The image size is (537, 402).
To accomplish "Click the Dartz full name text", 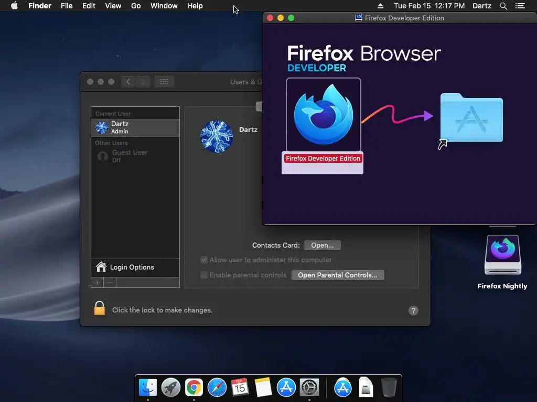I will click(x=248, y=130).
